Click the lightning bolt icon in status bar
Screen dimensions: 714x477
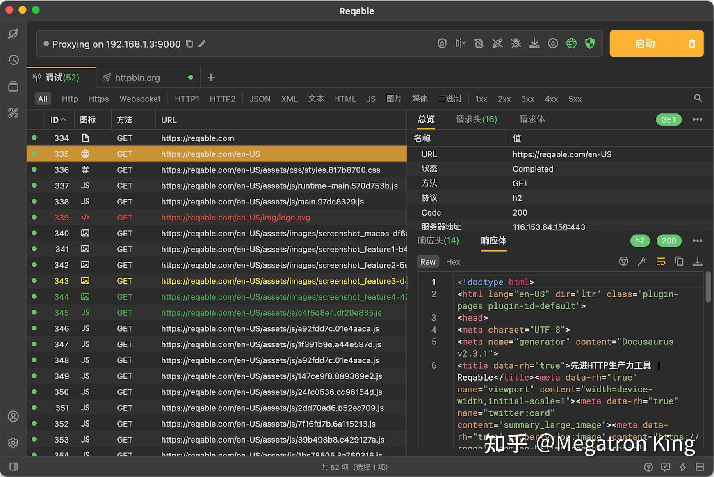point(683,467)
